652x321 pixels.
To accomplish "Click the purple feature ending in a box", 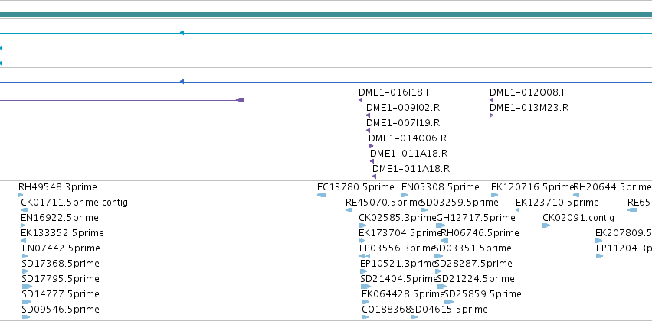I will (122, 100).
